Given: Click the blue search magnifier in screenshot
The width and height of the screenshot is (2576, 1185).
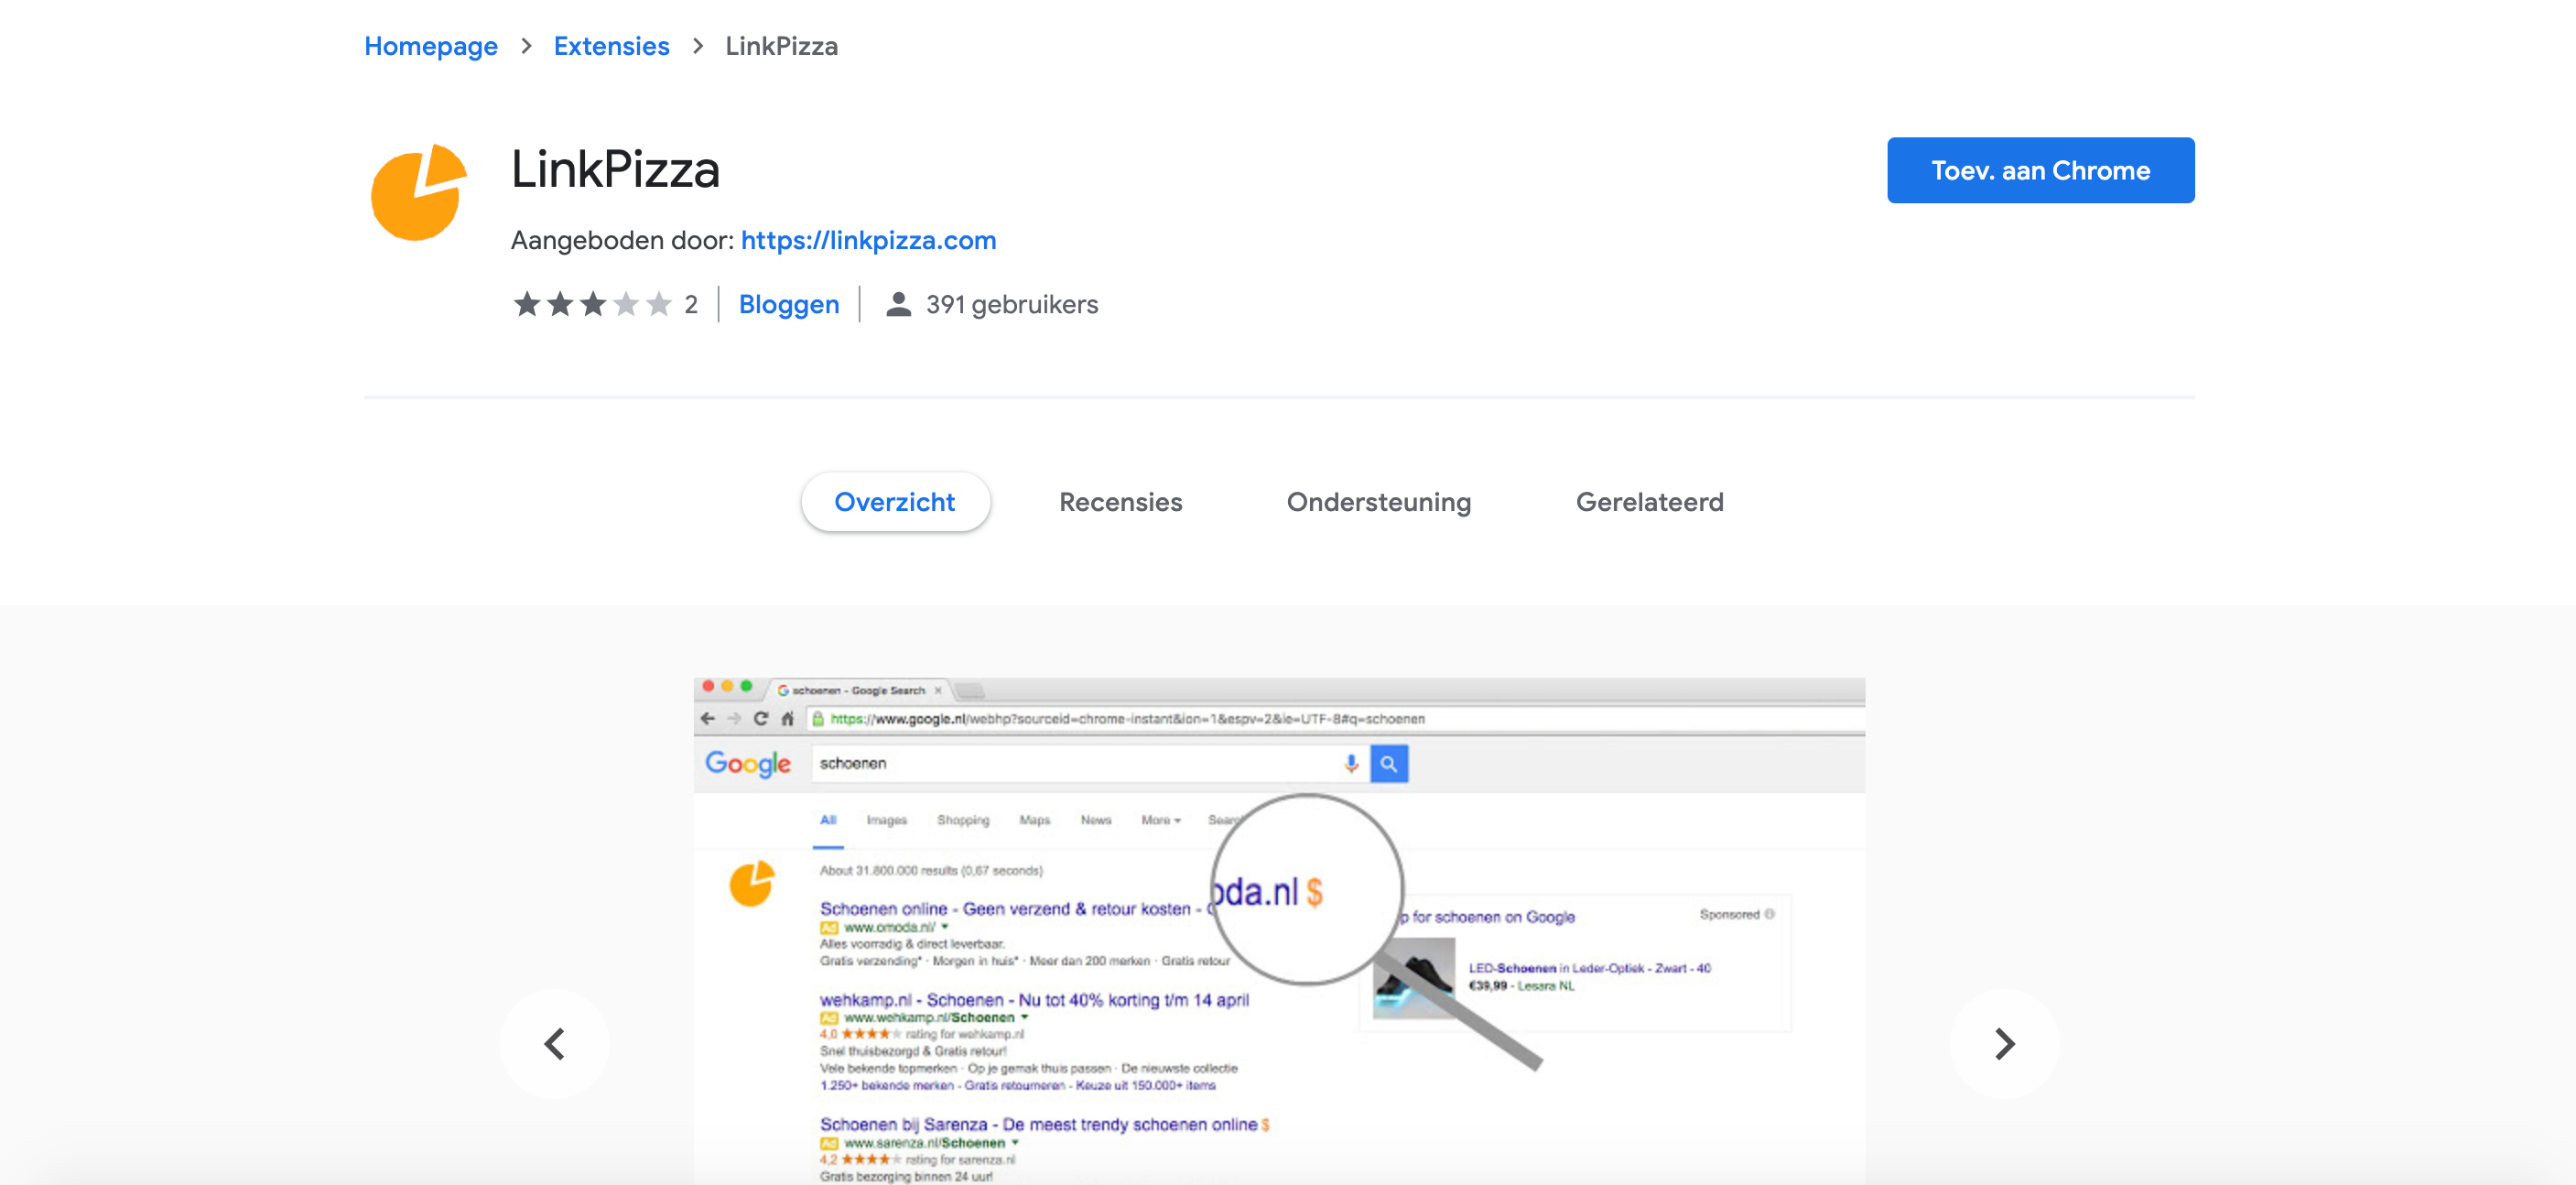Looking at the screenshot, I should point(1388,763).
